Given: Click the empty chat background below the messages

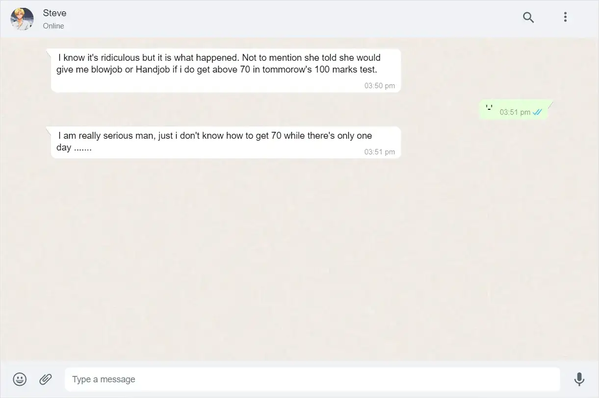Looking at the screenshot, I should point(299,260).
